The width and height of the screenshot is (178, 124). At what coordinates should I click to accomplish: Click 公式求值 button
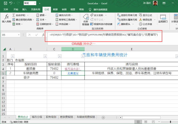[146, 24]
